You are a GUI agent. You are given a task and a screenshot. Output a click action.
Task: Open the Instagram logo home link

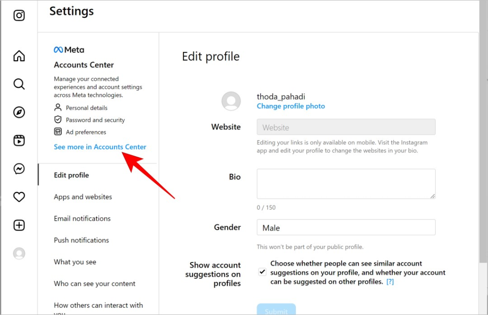click(x=19, y=15)
